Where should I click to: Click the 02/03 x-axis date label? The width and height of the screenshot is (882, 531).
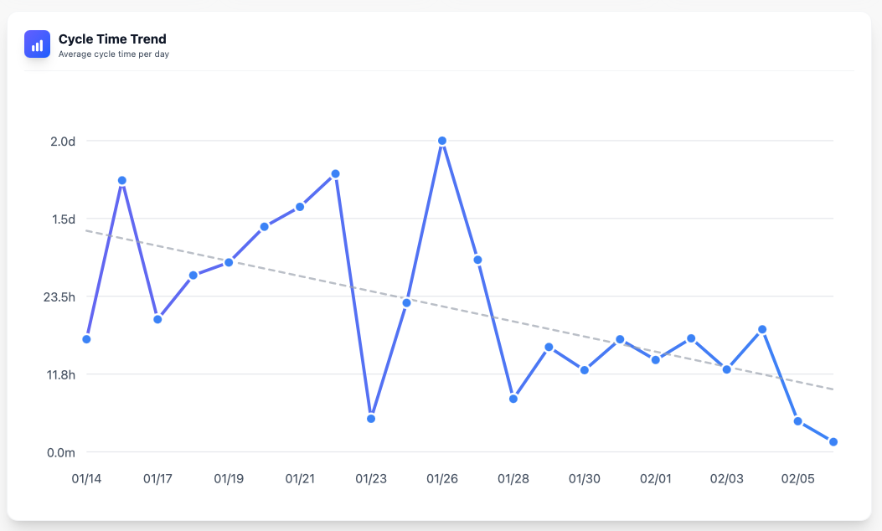726,479
